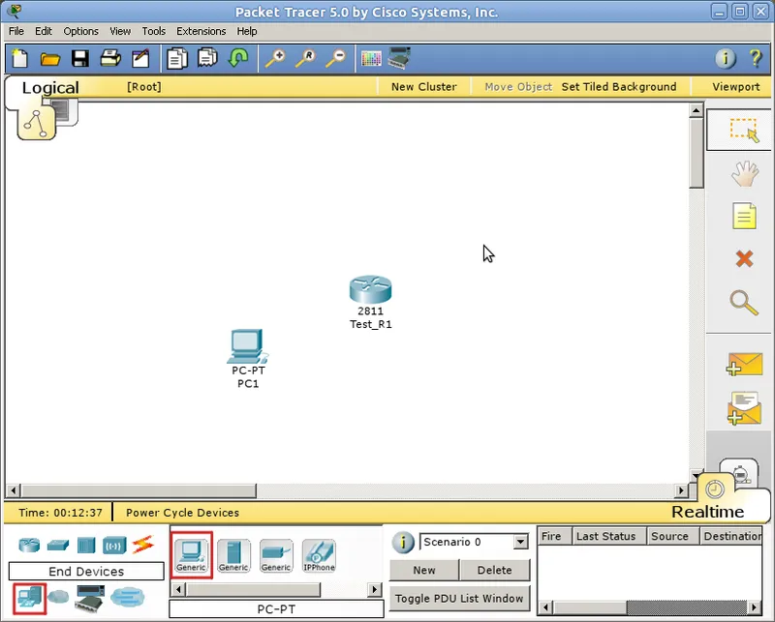This screenshot has width=775, height=622.
Task: Reset zoom with the R magnifier
Action: click(x=306, y=58)
